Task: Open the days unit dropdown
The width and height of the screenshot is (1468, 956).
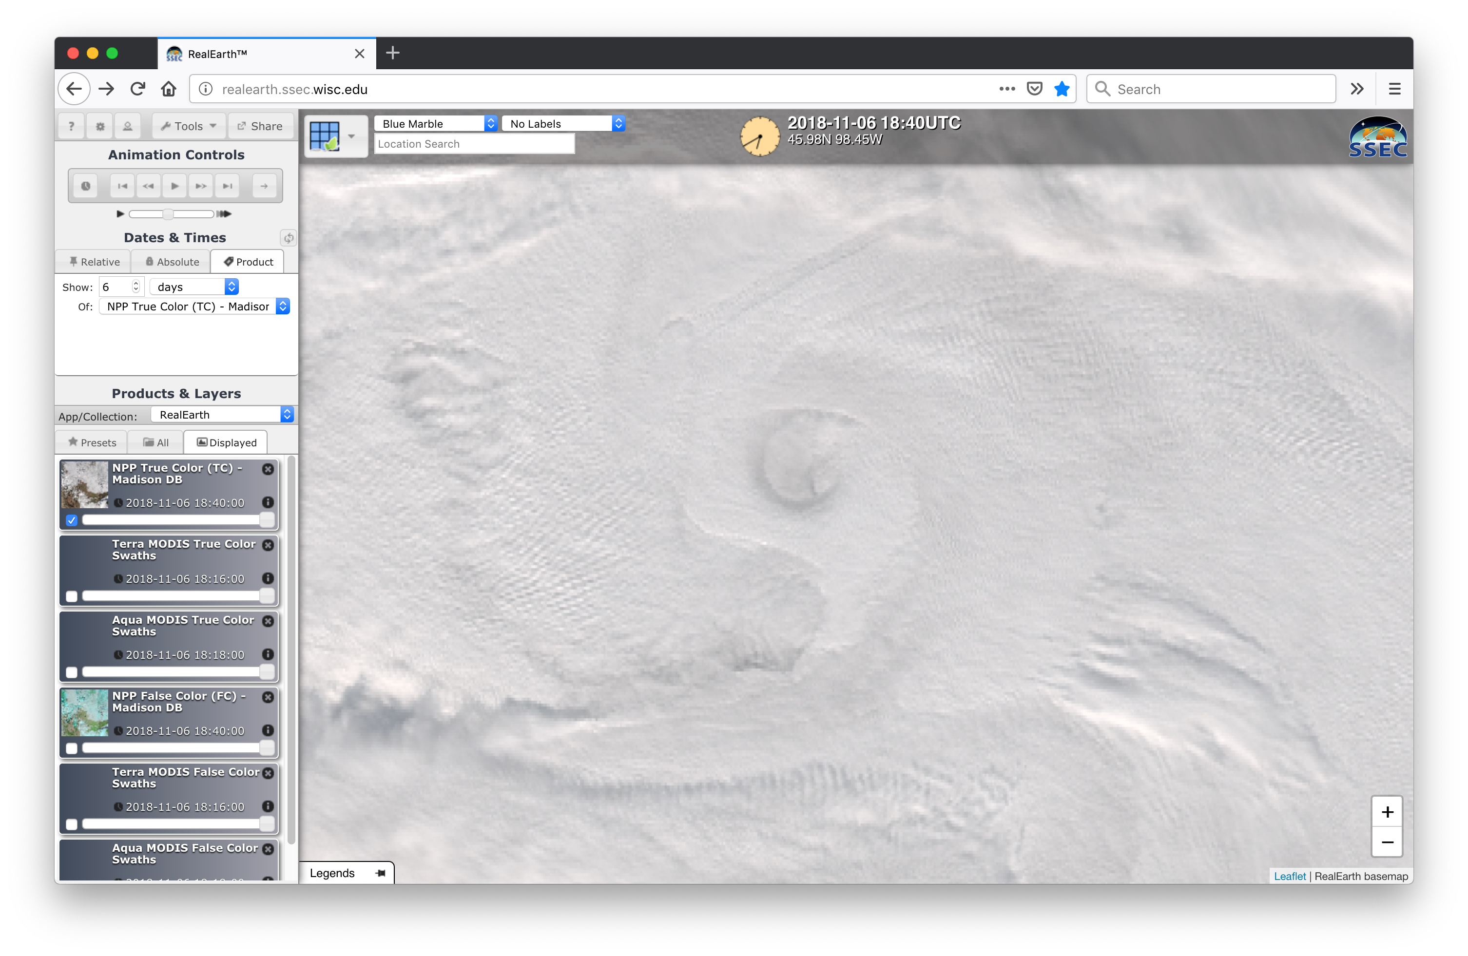Action: click(x=193, y=287)
